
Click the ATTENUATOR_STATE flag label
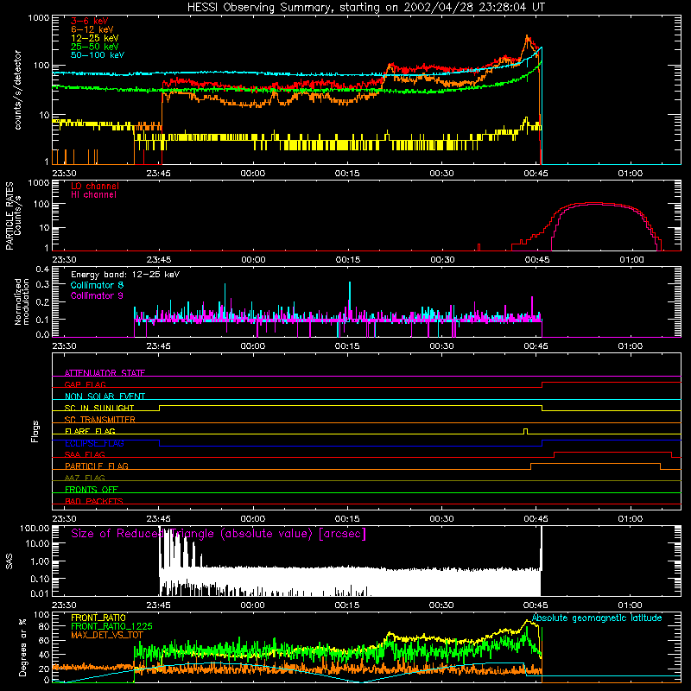point(105,373)
